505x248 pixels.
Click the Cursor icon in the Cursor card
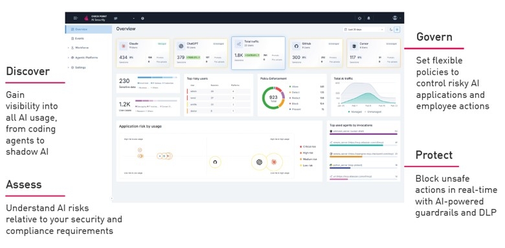click(354, 46)
